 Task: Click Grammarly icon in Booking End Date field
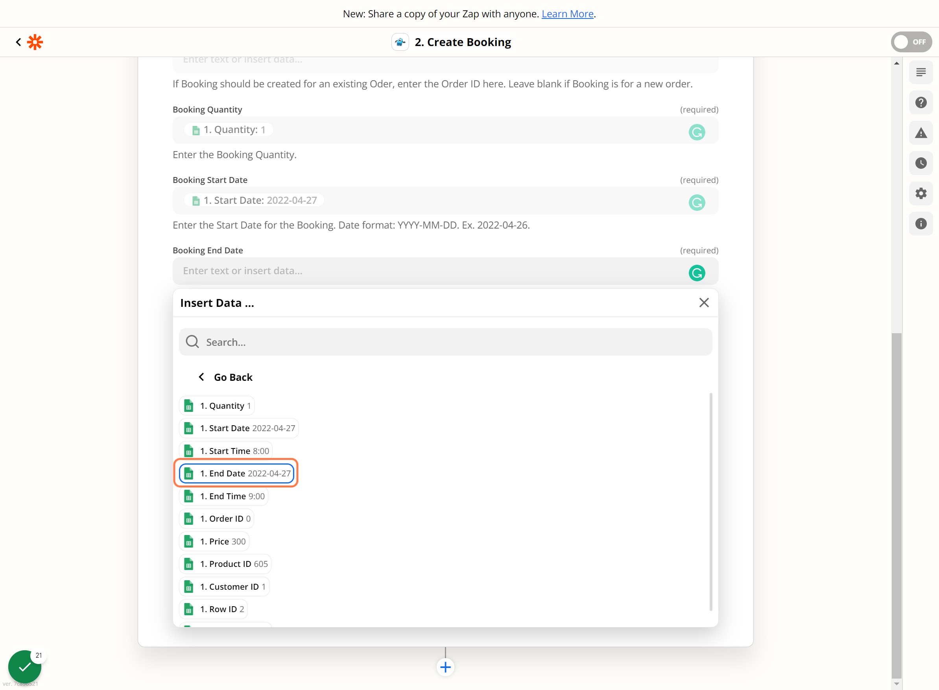coord(697,273)
